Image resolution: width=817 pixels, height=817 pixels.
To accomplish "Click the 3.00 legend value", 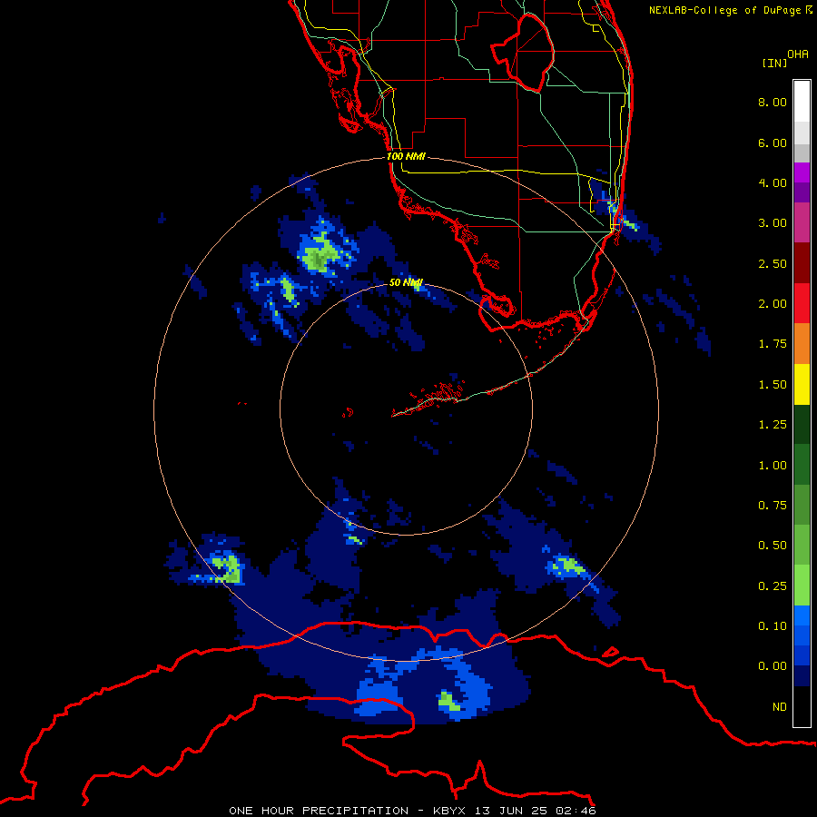I will pyautogui.click(x=773, y=223).
